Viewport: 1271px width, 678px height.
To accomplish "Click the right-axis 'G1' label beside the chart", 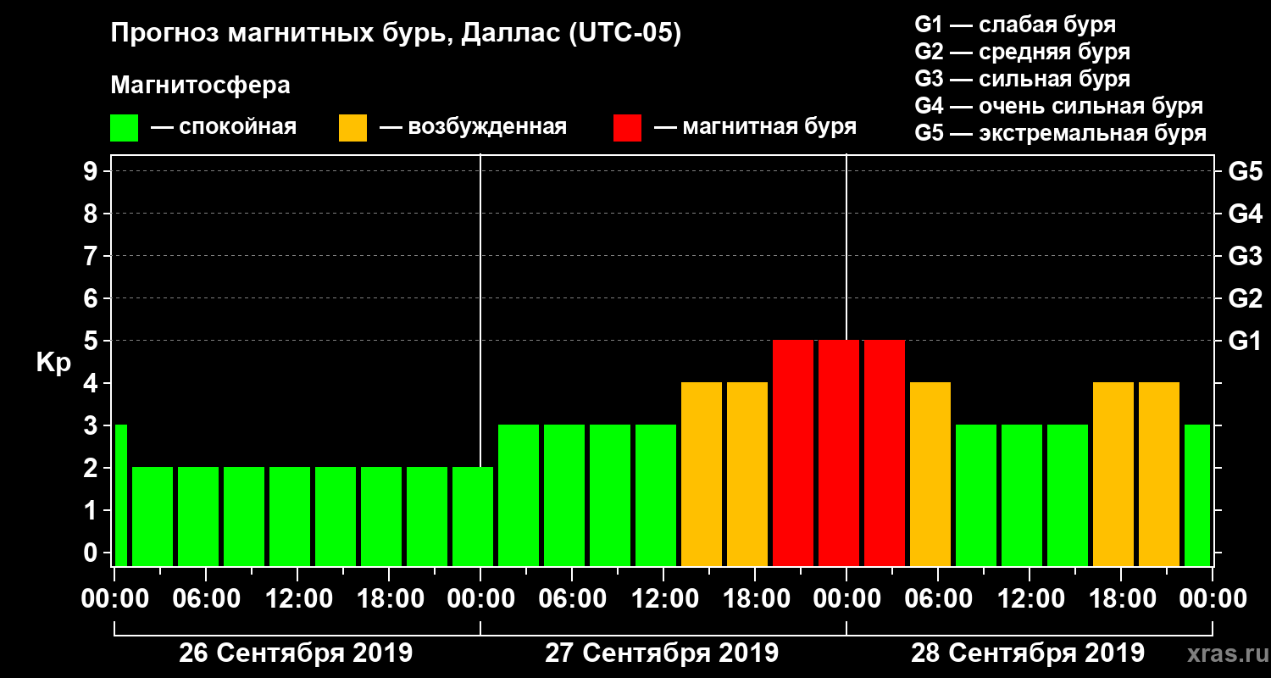I will (x=1245, y=342).
